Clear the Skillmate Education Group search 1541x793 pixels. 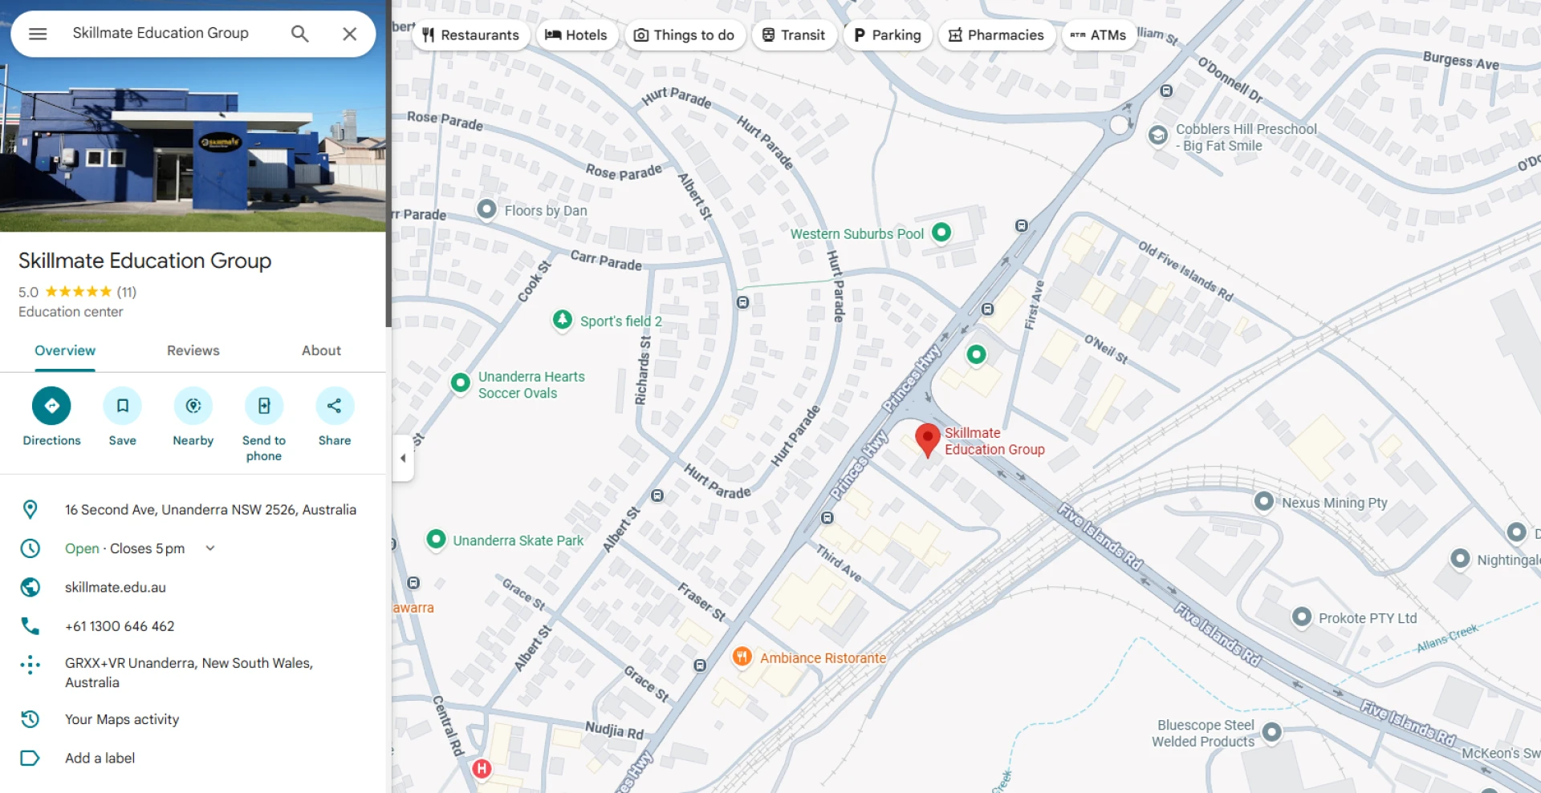(349, 34)
